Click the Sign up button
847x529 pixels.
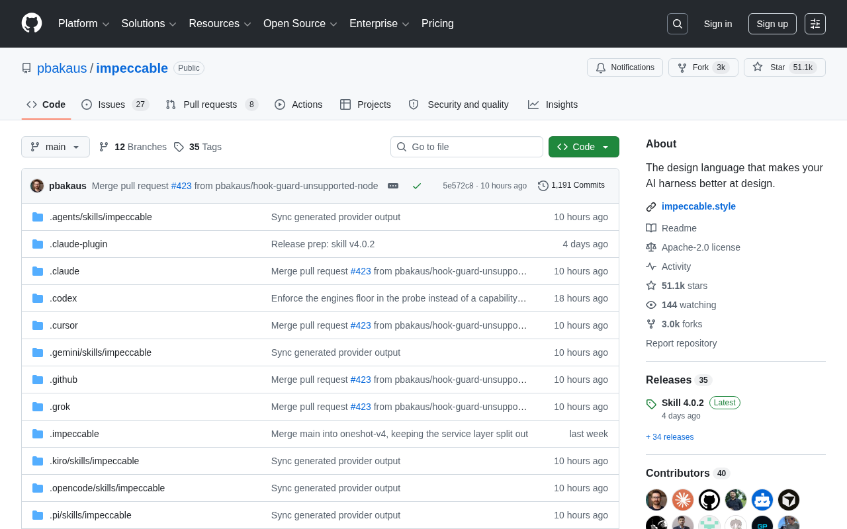(x=772, y=24)
